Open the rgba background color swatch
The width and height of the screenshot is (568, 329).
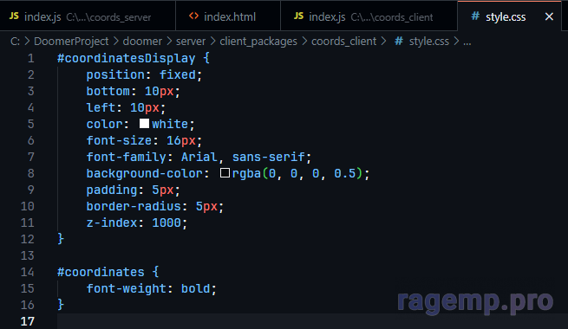pyautogui.click(x=225, y=173)
